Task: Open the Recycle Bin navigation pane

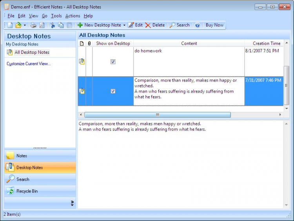Action: click(x=40, y=191)
